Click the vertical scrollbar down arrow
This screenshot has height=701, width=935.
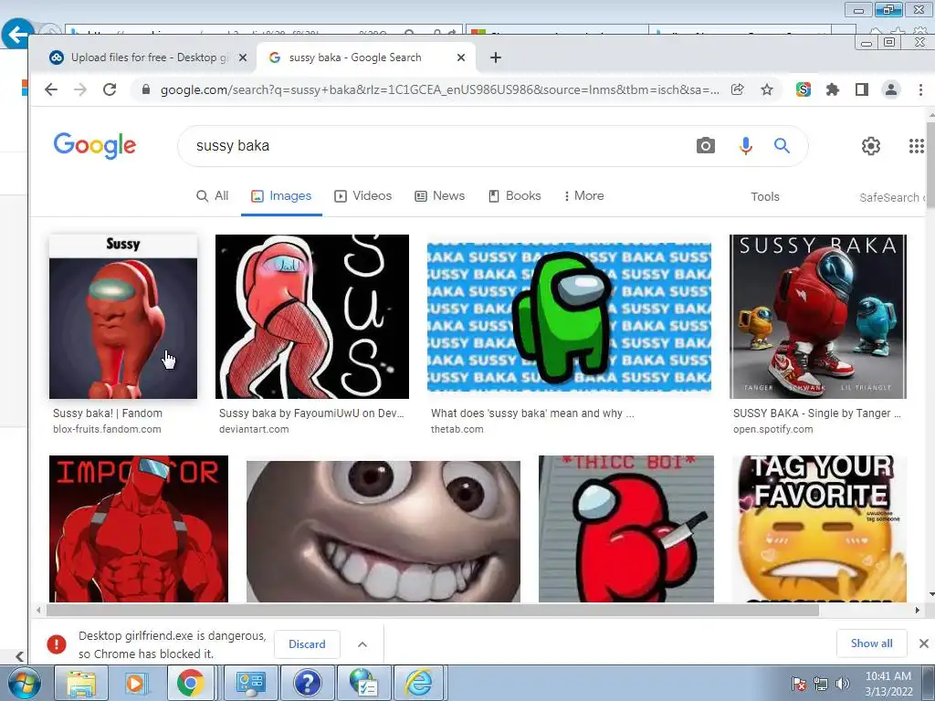(x=931, y=594)
